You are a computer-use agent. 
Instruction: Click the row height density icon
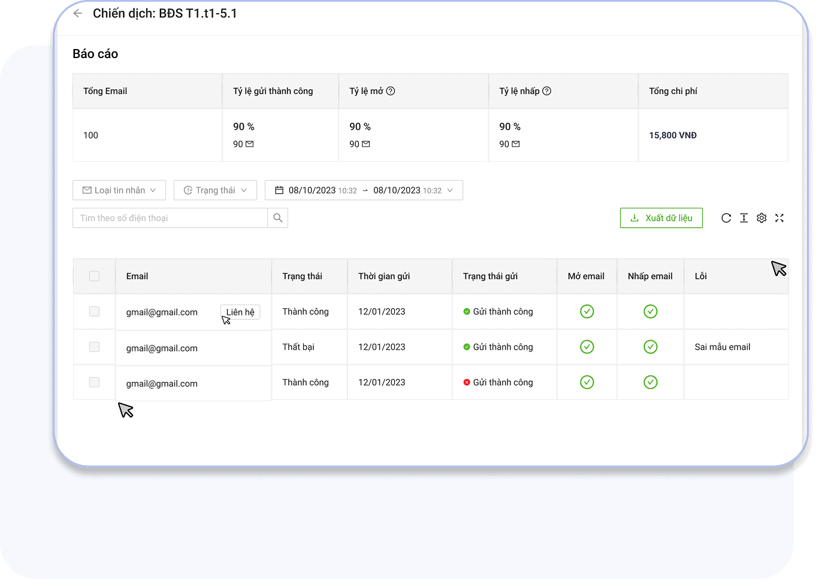pos(744,218)
